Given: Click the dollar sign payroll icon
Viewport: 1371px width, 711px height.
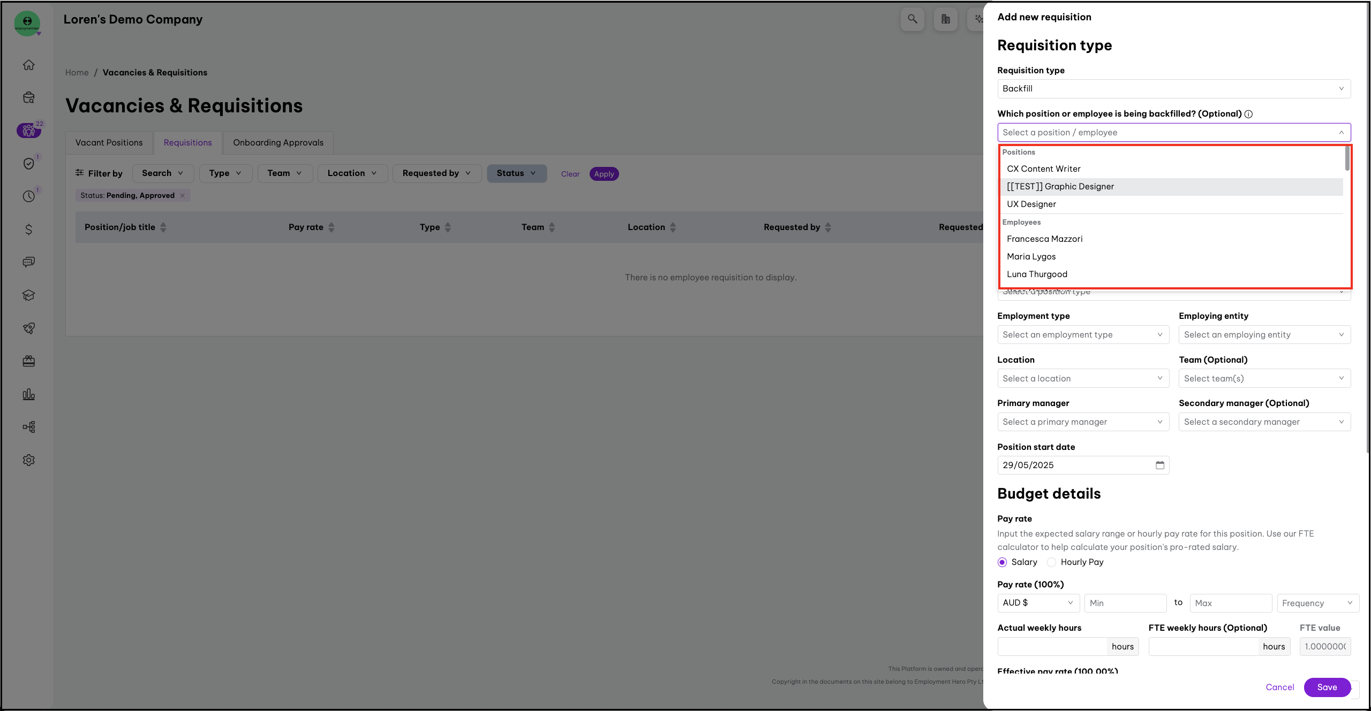Looking at the screenshot, I should [x=29, y=230].
